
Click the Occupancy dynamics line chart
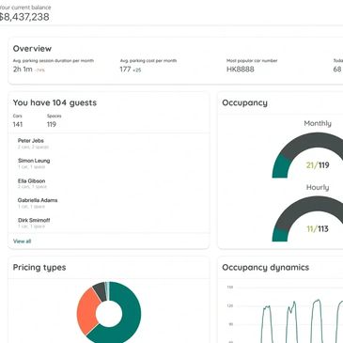click(x=284, y=313)
